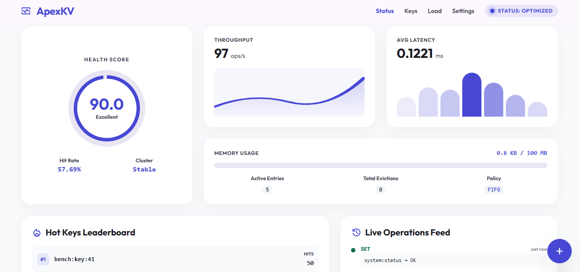The image size is (580, 272).
Task: Click the STATUS: OPTIMIZED badge
Action: click(x=521, y=11)
